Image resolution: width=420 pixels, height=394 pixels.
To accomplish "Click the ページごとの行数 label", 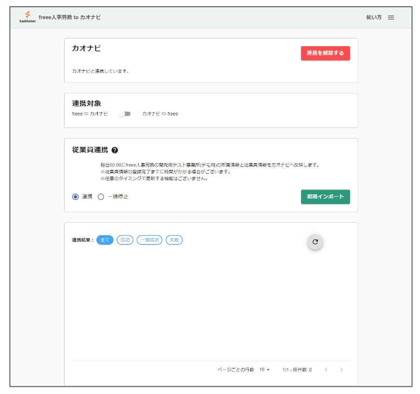I will (x=236, y=369).
